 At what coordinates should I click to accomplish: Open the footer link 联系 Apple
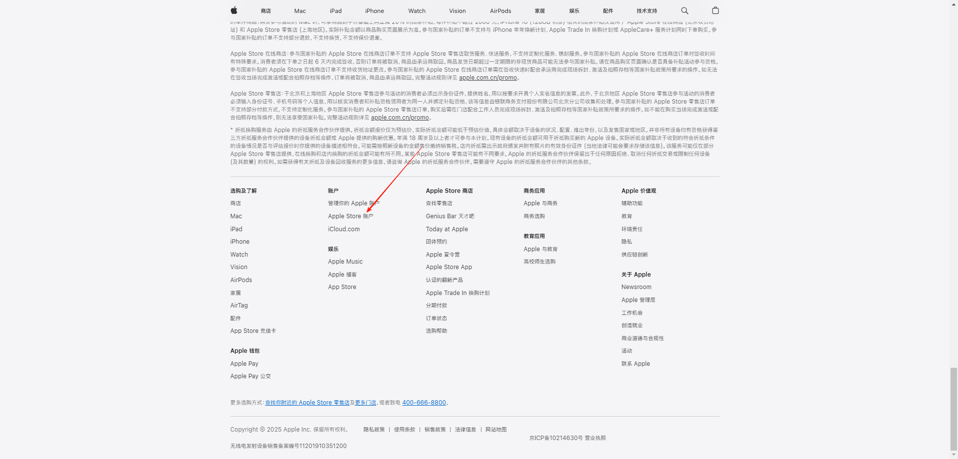point(635,364)
